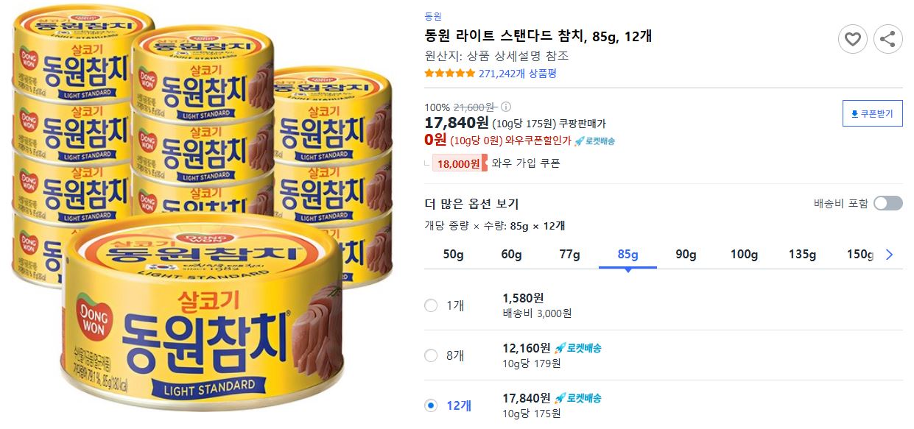Open the share options with the share icon
Screen dimensions: 914x429
tap(887, 39)
